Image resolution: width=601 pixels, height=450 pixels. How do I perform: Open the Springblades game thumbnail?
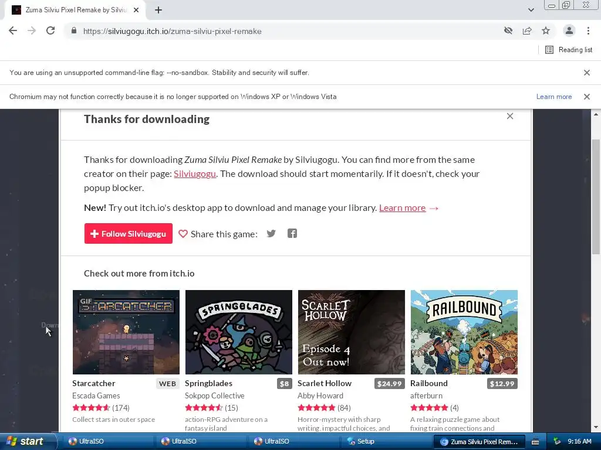pos(239,332)
